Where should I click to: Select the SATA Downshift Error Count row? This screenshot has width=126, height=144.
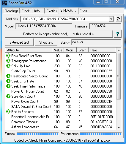(61, 107)
